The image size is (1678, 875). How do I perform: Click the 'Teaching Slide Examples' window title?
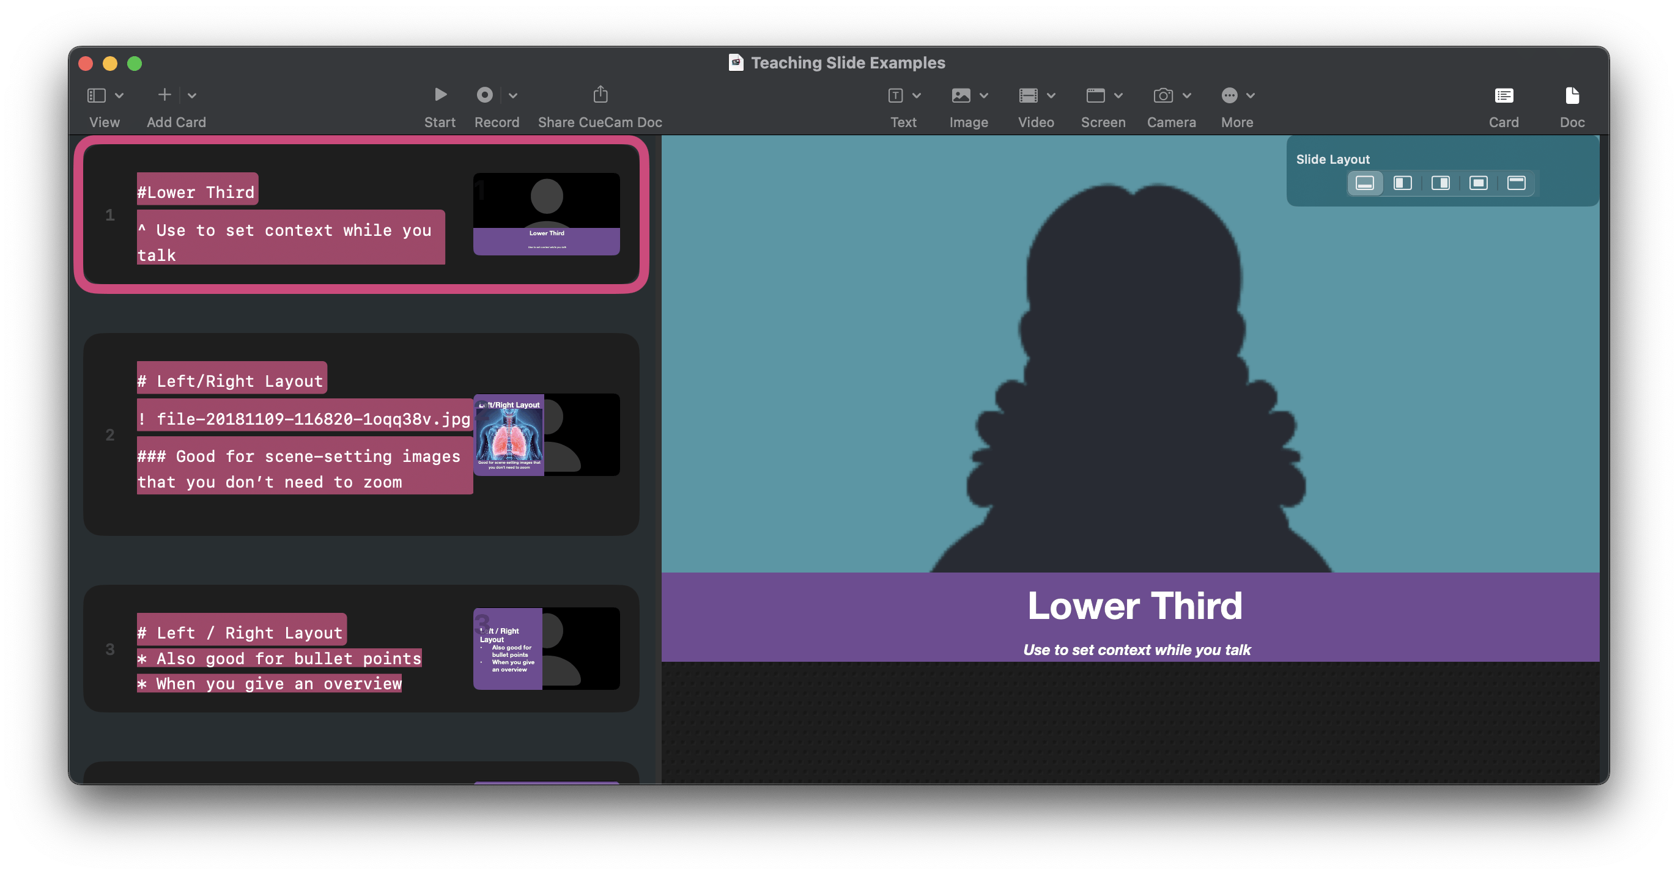click(848, 62)
